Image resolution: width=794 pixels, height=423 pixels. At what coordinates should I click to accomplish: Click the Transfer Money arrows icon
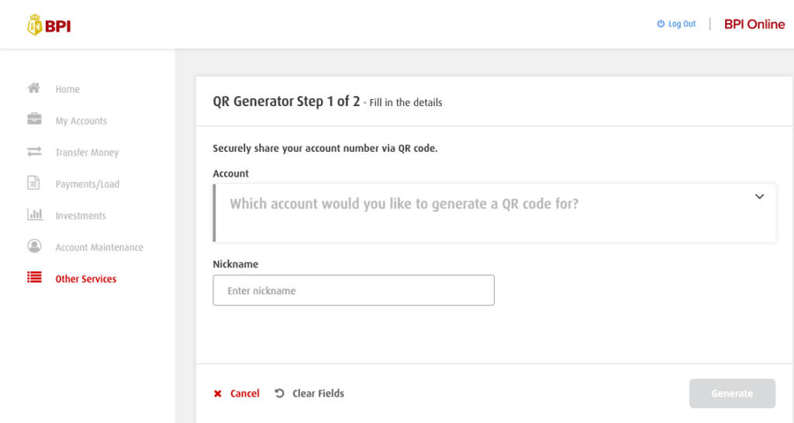[34, 152]
